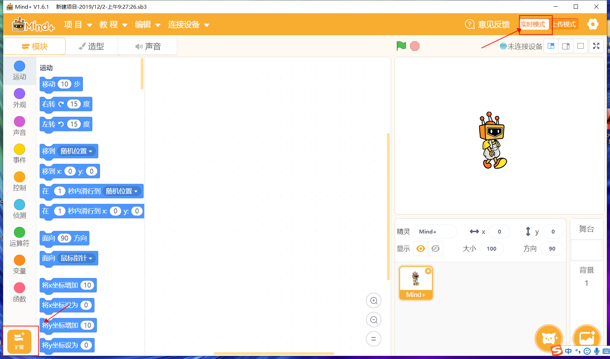Click the 未连接设备 connection status

pos(521,46)
